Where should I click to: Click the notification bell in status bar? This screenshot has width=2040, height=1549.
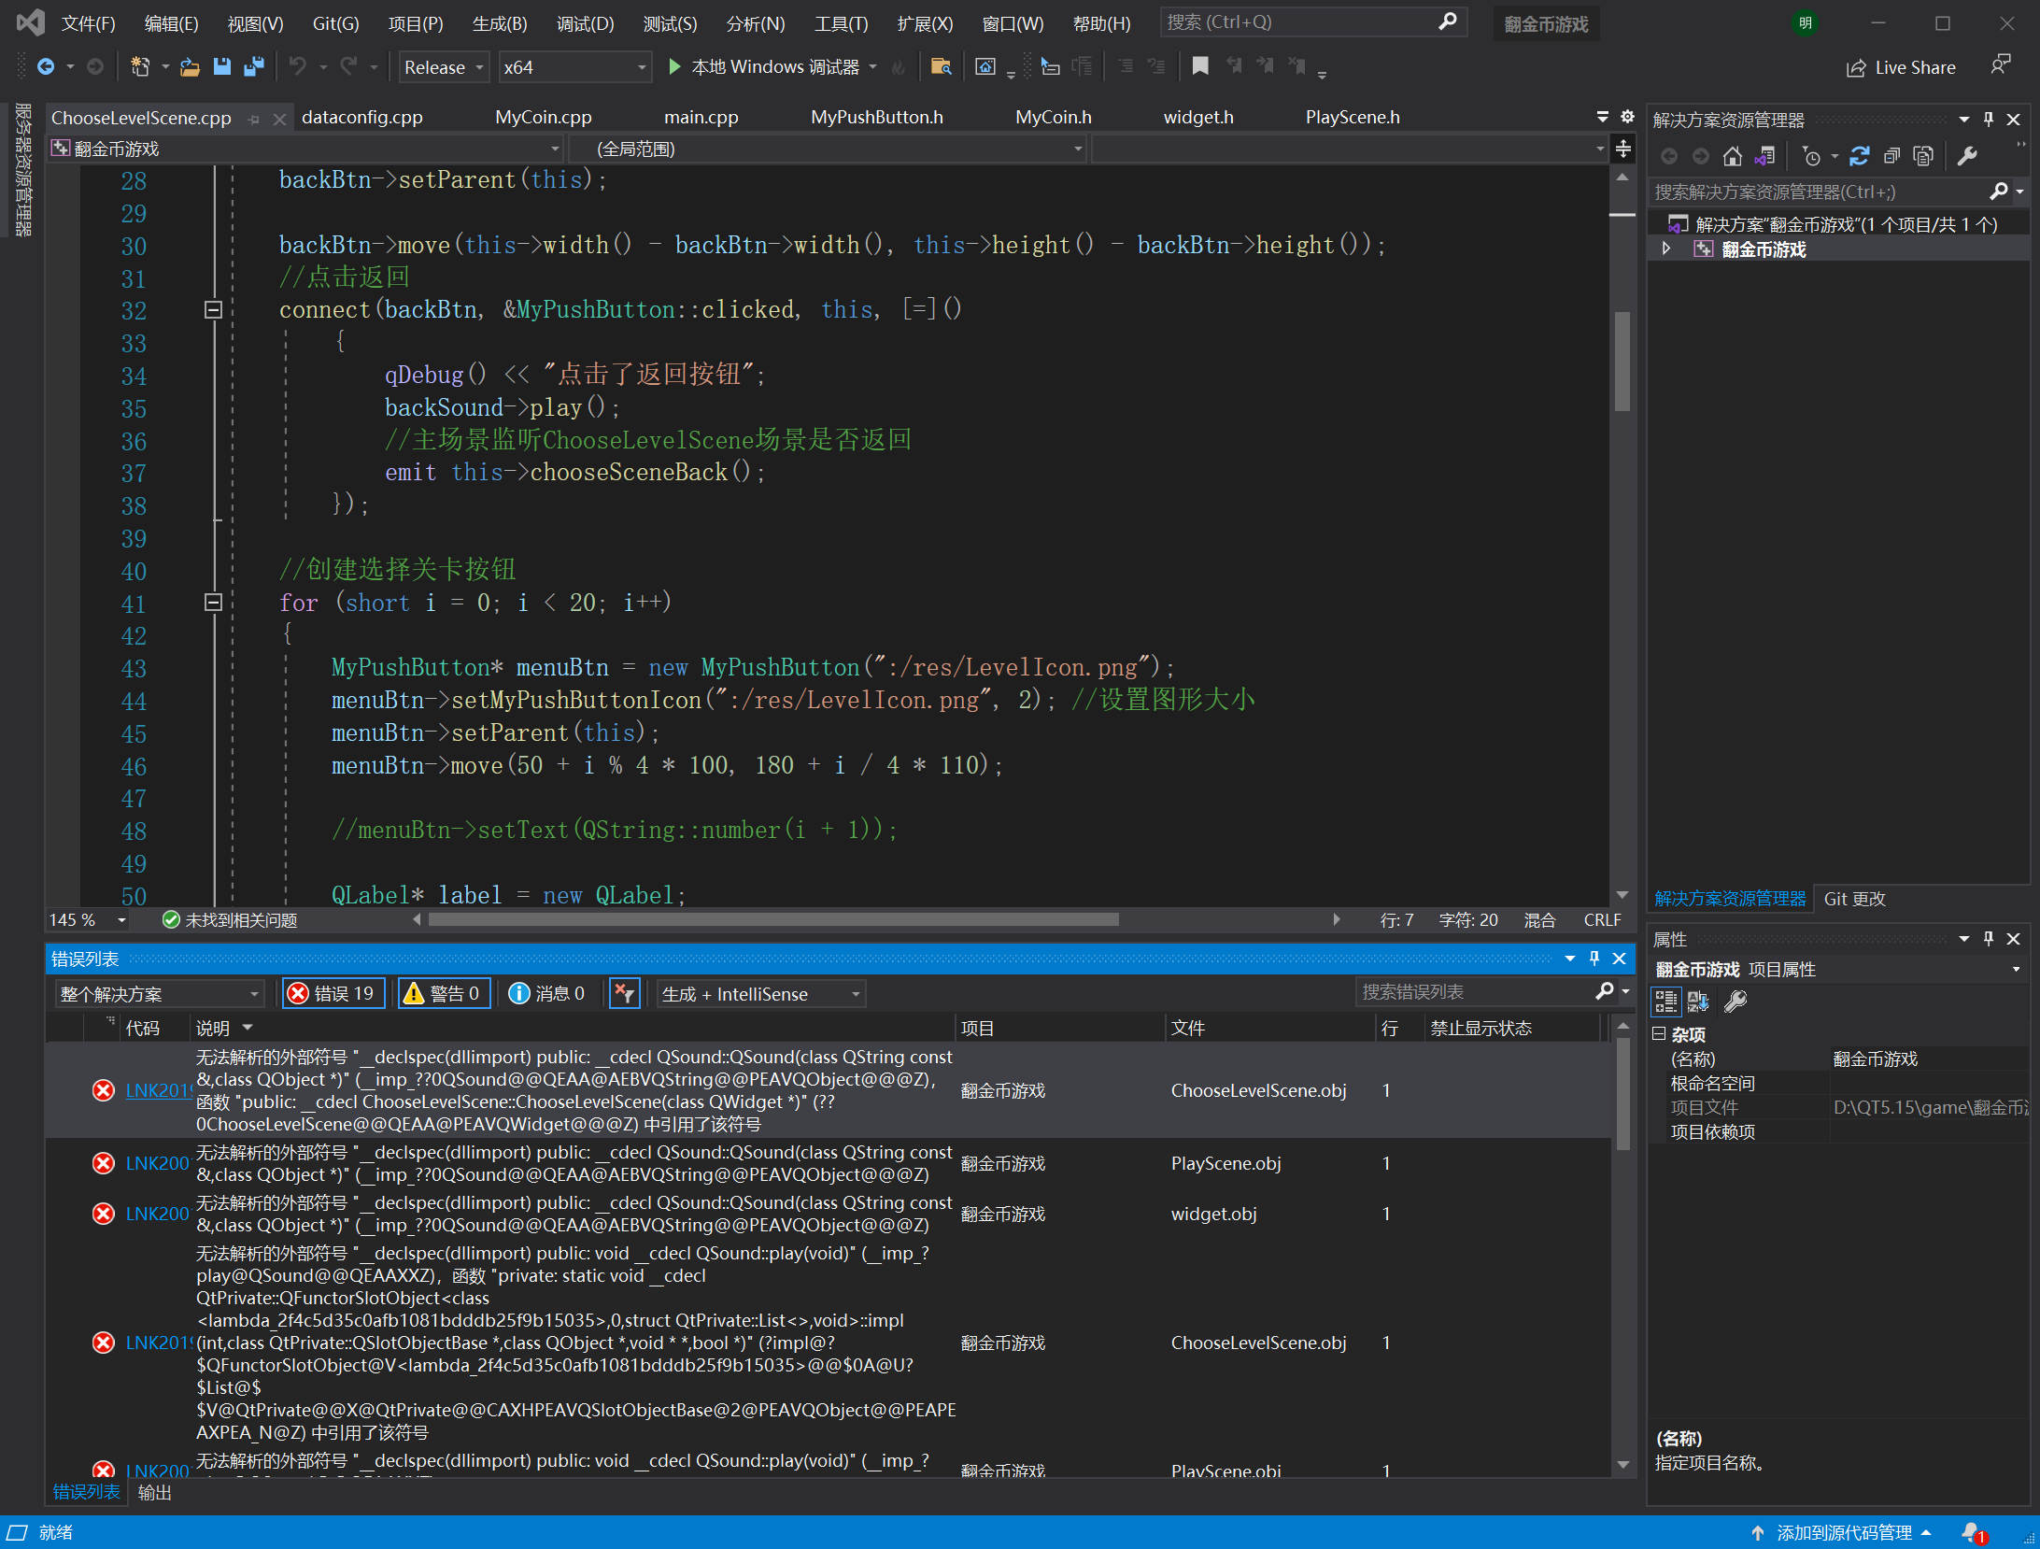click(x=1972, y=1532)
